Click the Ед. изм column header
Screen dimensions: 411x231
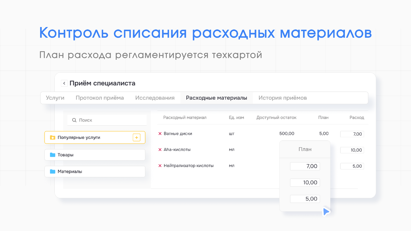click(x=236, y=117)
